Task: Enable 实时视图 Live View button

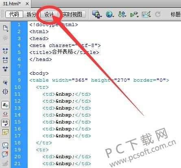Action: point(72,14)
